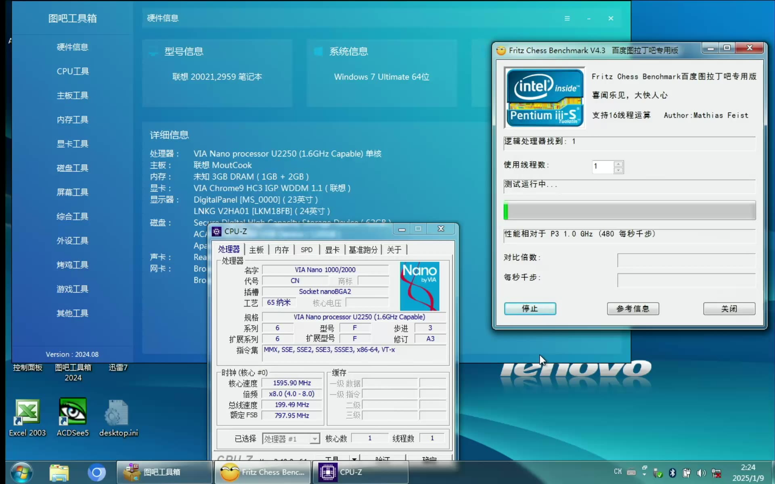Decrease thread count with the down arrow
775x484 pixels.
pos(618,170)
